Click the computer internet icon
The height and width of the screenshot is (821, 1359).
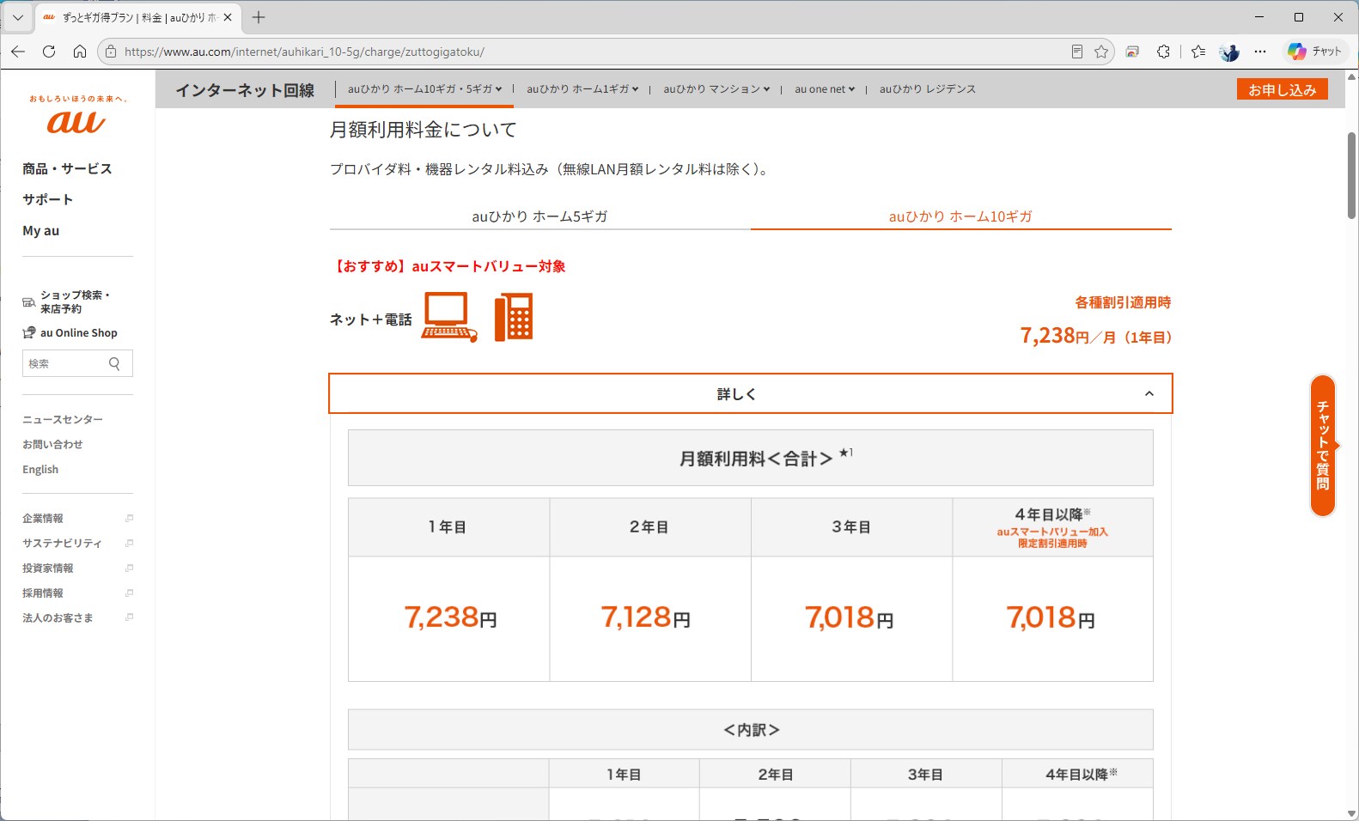tap(449, 317)
